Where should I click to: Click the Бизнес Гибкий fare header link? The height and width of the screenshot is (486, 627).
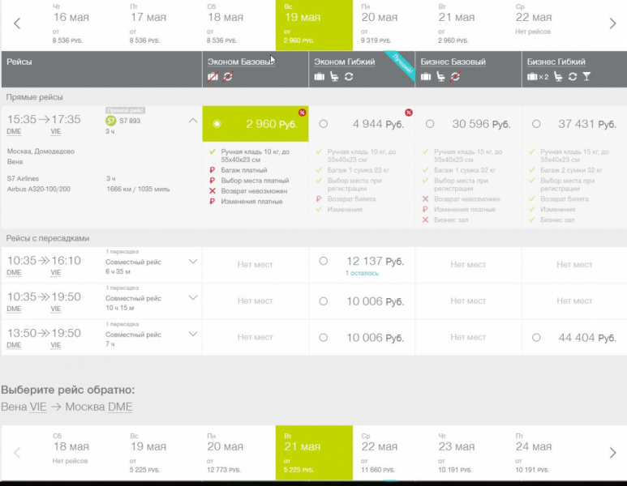point(556,62)
